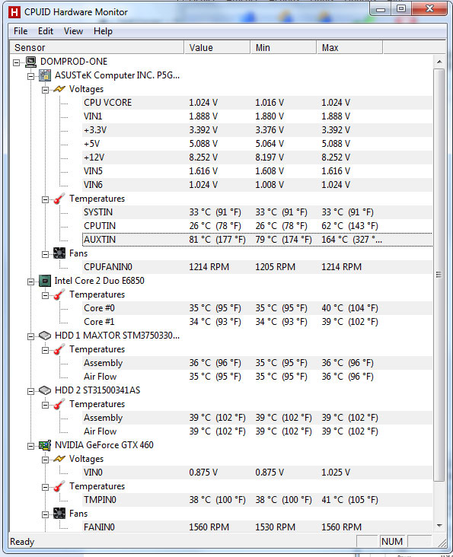This screenshot has width=453, height=557.
Task: Select Air Flow row under HDD 2
Action: pos(257,431)
